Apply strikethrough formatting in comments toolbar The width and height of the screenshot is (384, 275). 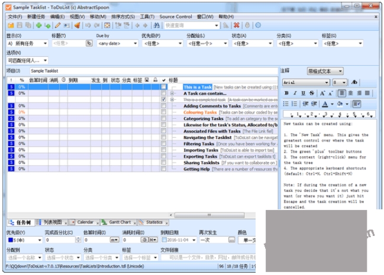coord(311,93)
